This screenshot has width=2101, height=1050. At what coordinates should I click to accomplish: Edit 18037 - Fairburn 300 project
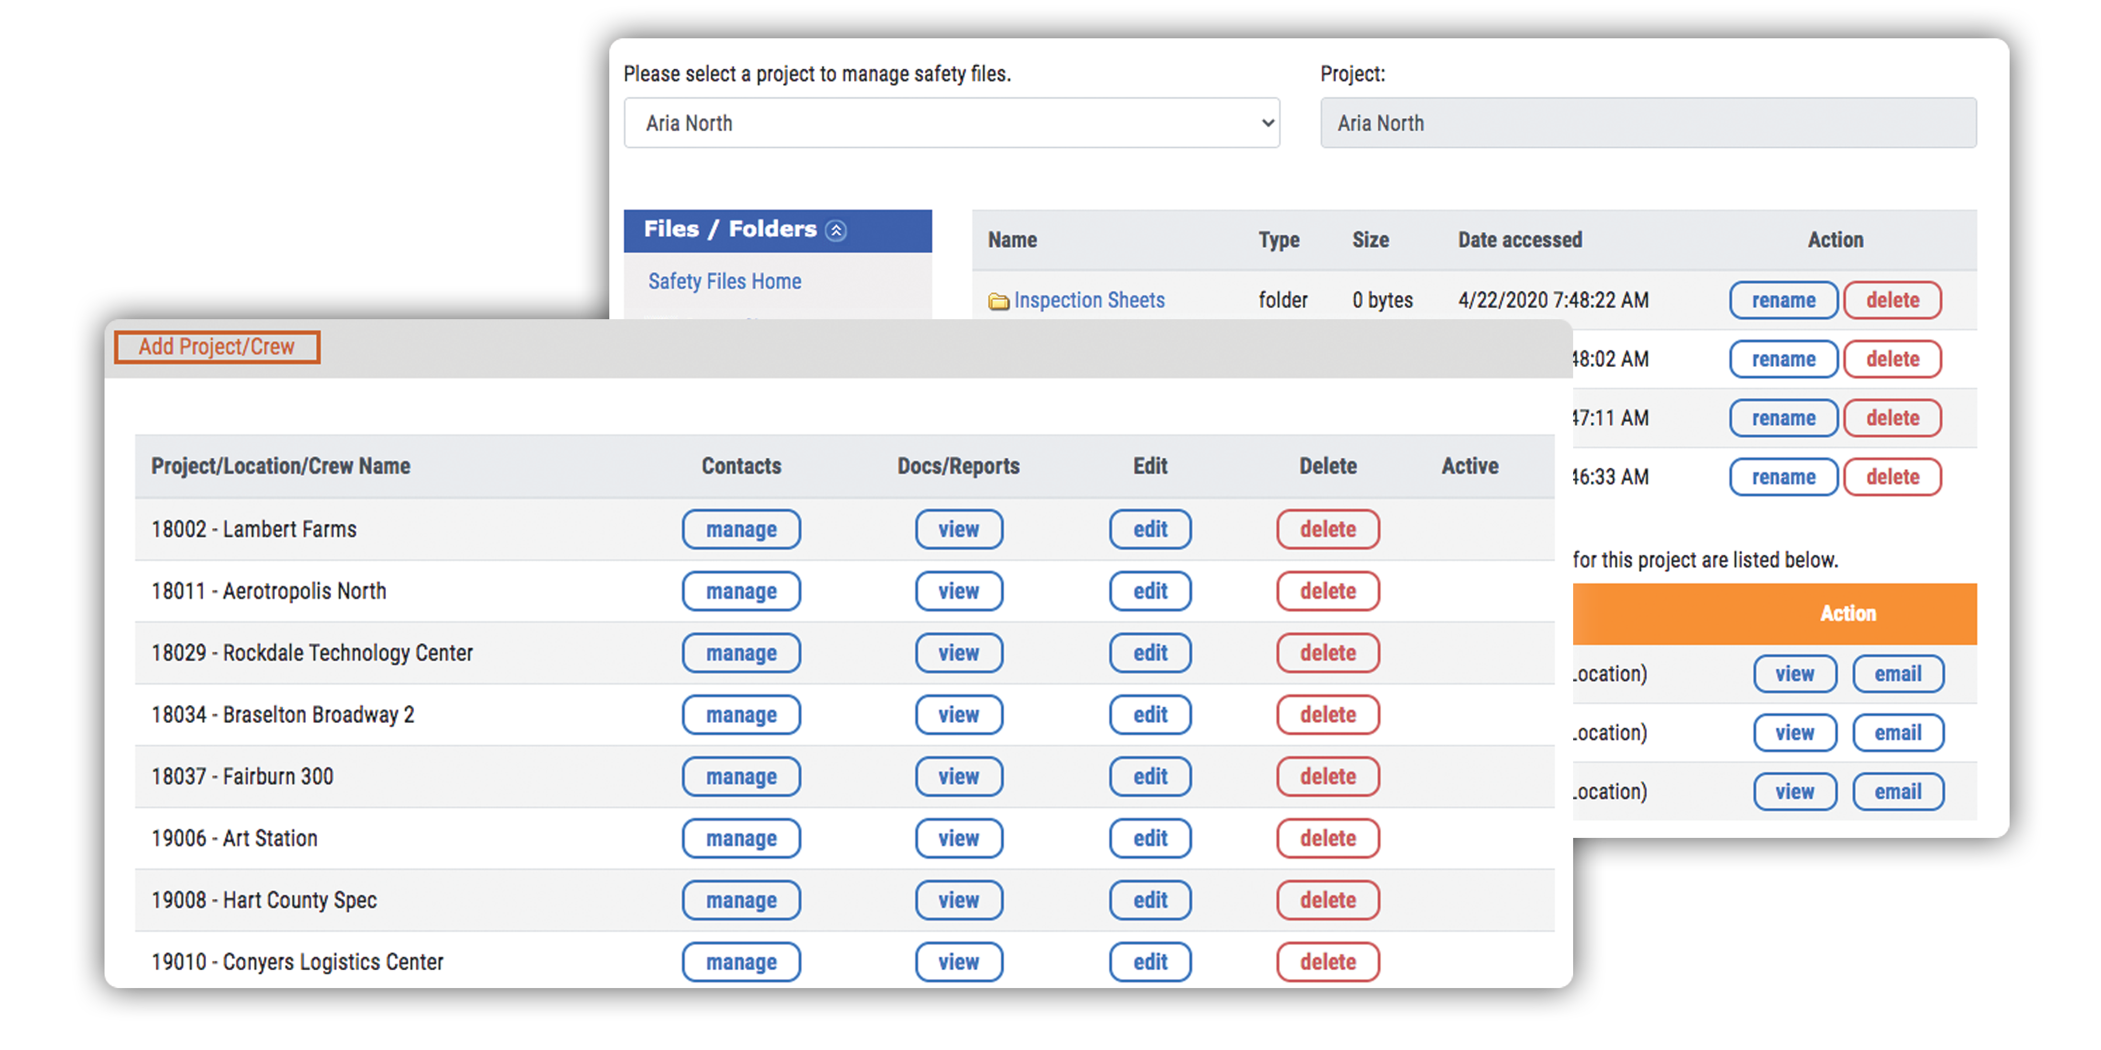(x=1150, y=777)
